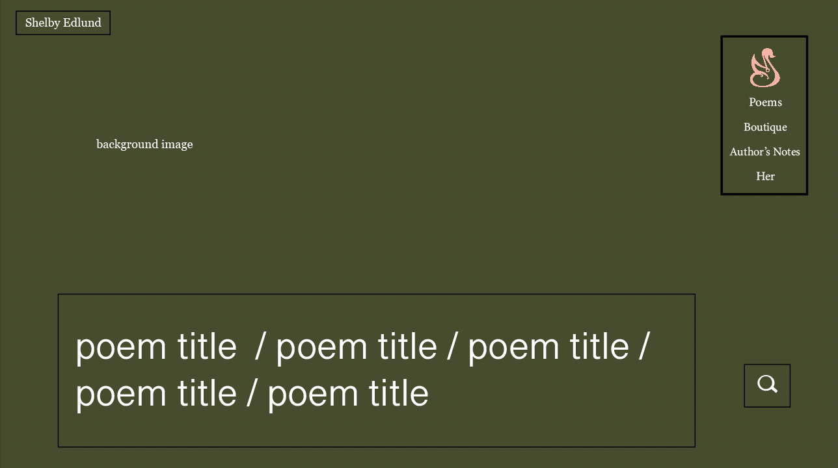Click the slash between the bottom line poem titles
This screenshot has height=468, width=838.
(252, 394)
